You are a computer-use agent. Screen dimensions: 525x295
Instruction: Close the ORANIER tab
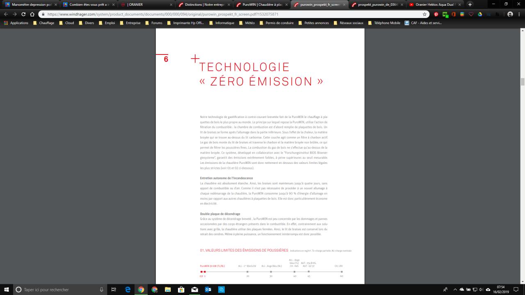coord(171,5)
